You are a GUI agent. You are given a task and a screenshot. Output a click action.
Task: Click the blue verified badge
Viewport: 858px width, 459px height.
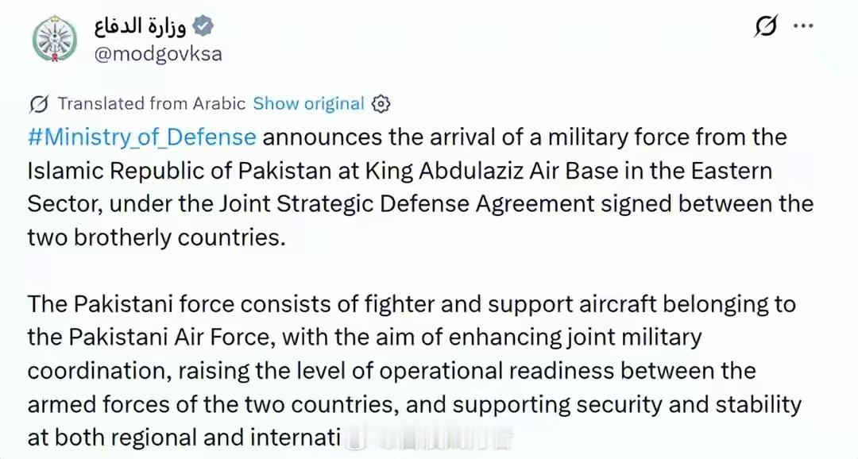tap(203, 26)
